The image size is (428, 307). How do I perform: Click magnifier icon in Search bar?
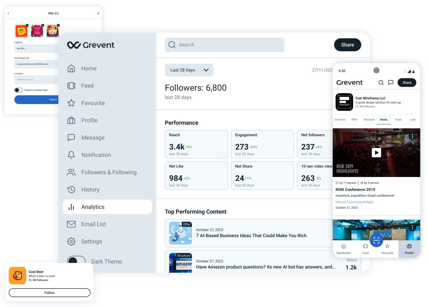tap(172, 45)
